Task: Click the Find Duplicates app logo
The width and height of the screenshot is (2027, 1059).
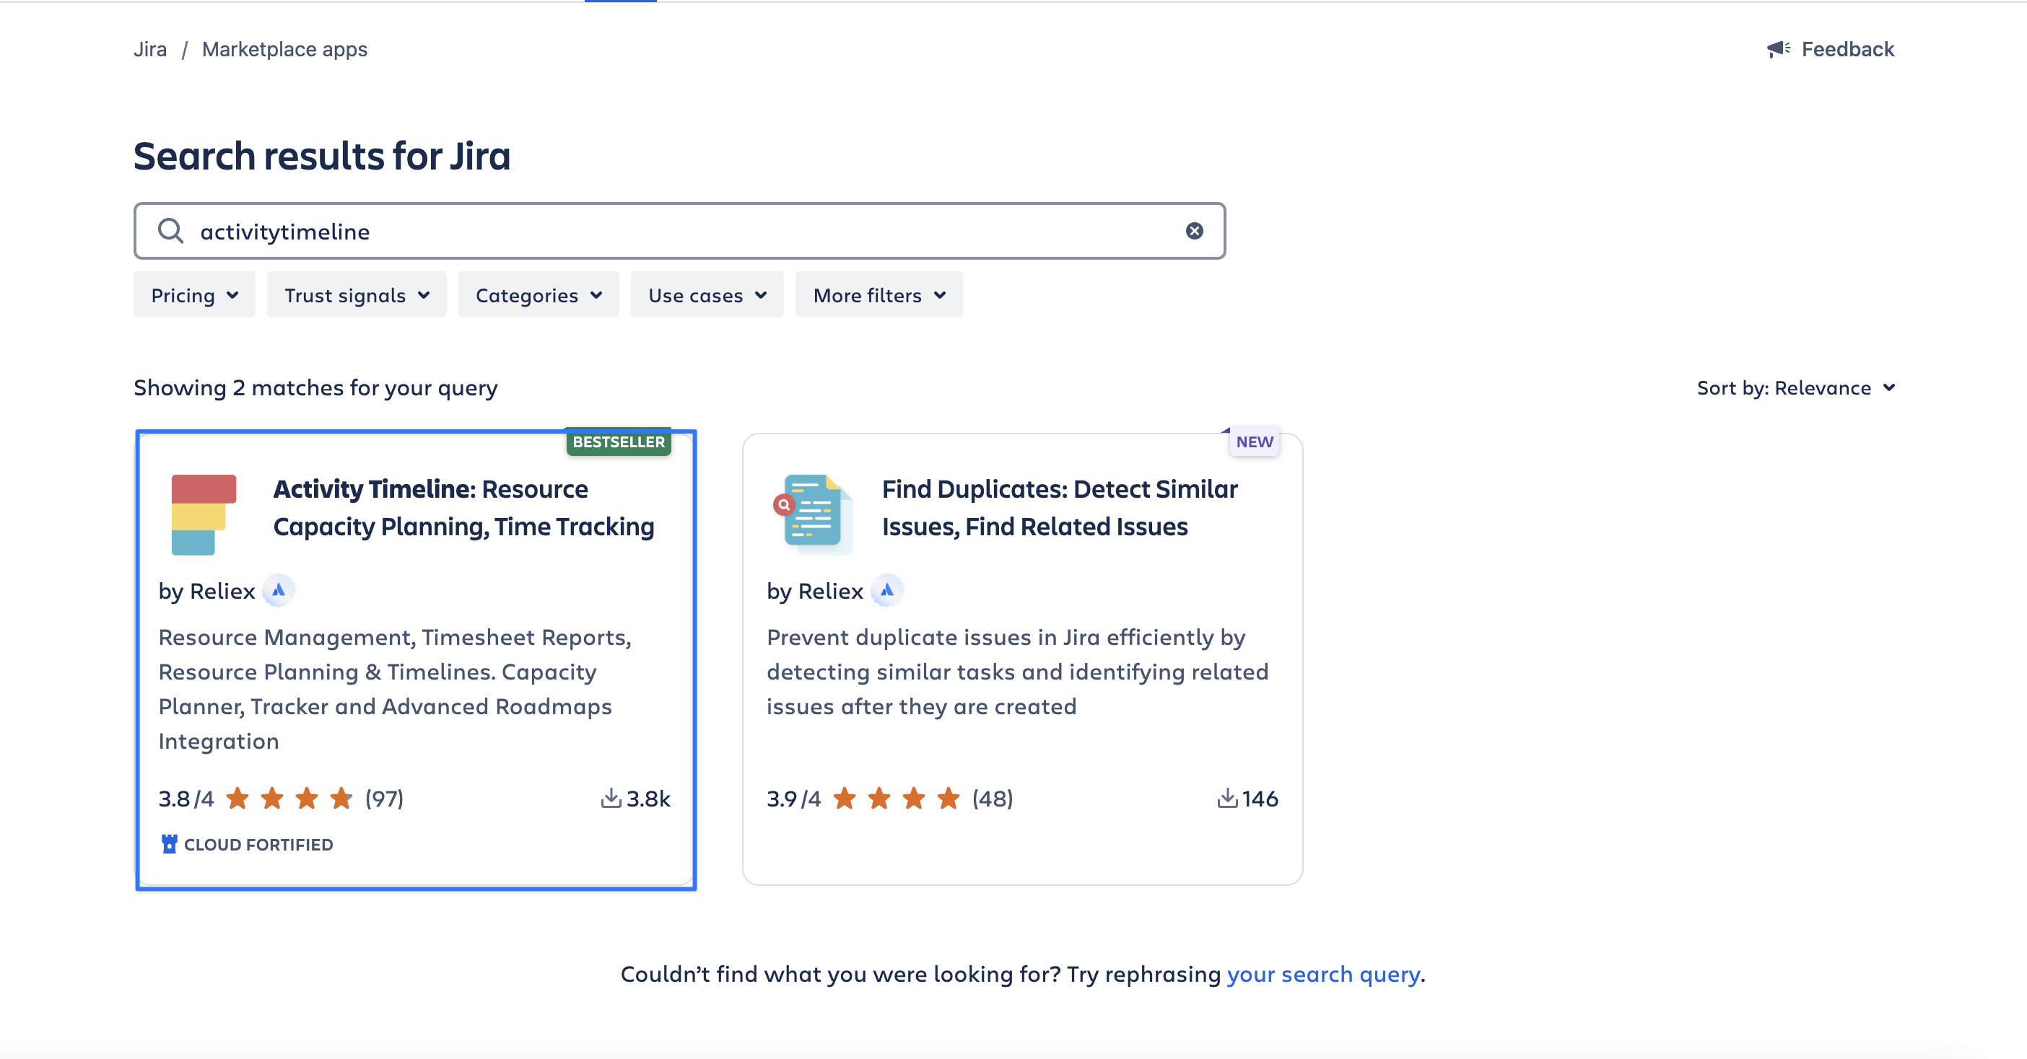Action: (813, 513)
